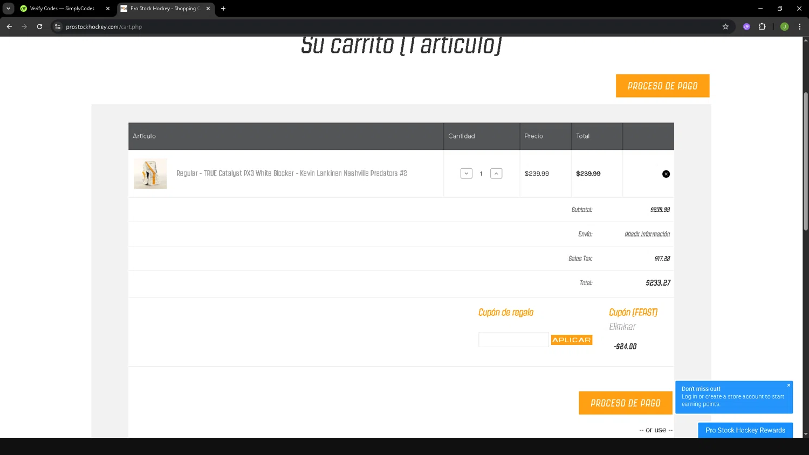The height and width of the screenshot is (455, 809).
Task: Increase the blocker quantity
Action: (496, 174)
